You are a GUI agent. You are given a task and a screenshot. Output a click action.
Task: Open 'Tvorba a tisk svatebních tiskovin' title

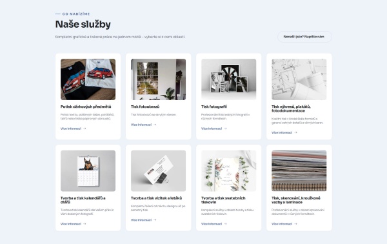point(223,200)
